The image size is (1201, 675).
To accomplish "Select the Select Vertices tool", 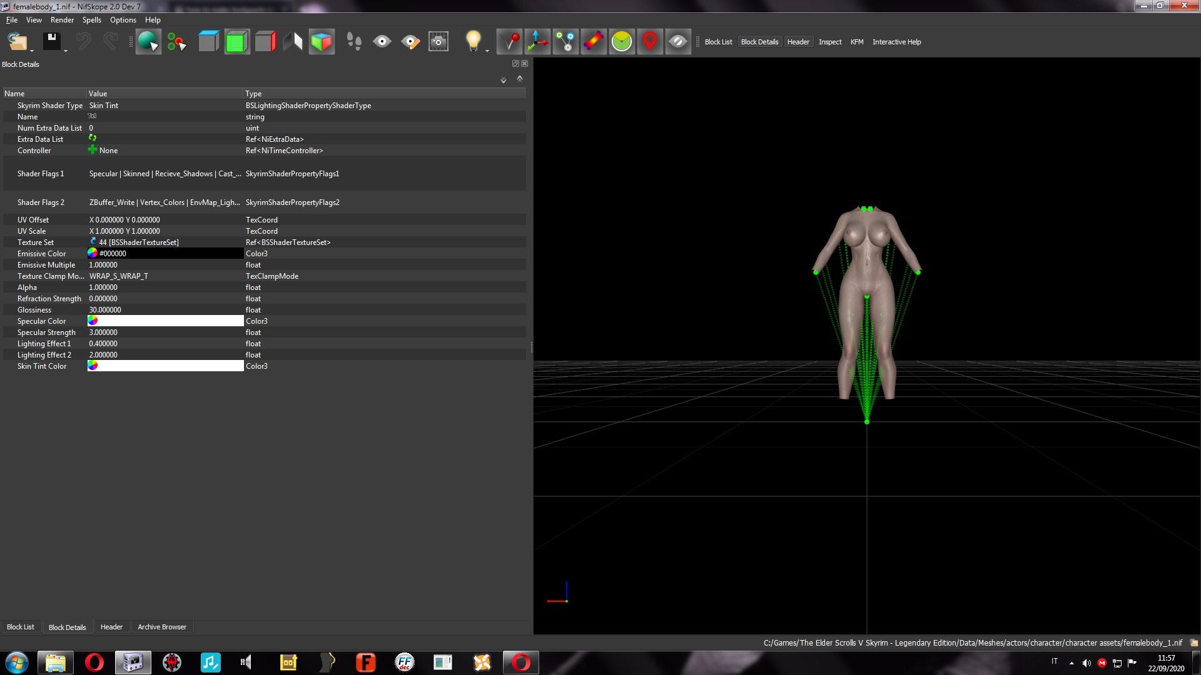I will coord(176,42).
